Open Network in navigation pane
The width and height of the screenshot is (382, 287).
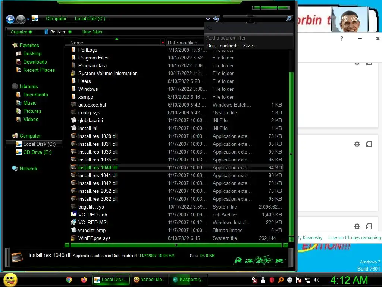tap(28, 169)
